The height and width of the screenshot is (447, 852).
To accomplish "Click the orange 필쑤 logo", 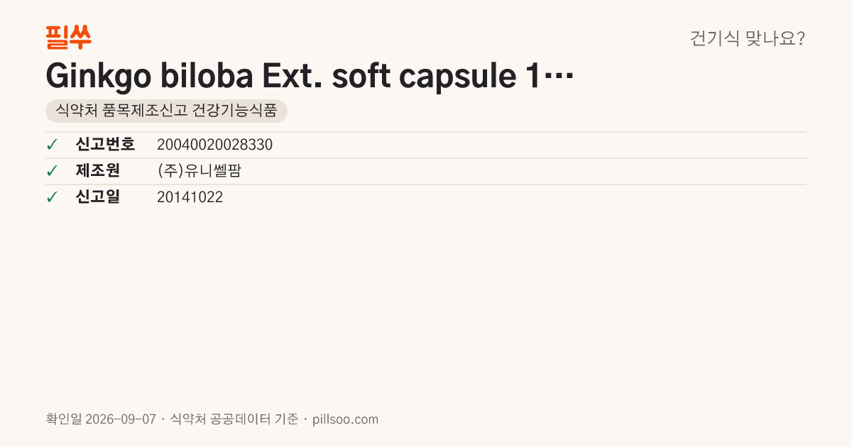I will (69, 37).
